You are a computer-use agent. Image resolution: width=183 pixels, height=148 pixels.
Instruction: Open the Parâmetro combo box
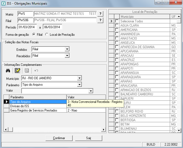(x=79, y=85)
